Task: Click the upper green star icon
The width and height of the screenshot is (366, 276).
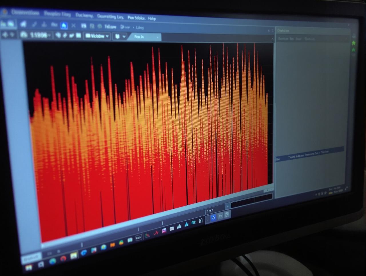Action: (x=354, y=43)
